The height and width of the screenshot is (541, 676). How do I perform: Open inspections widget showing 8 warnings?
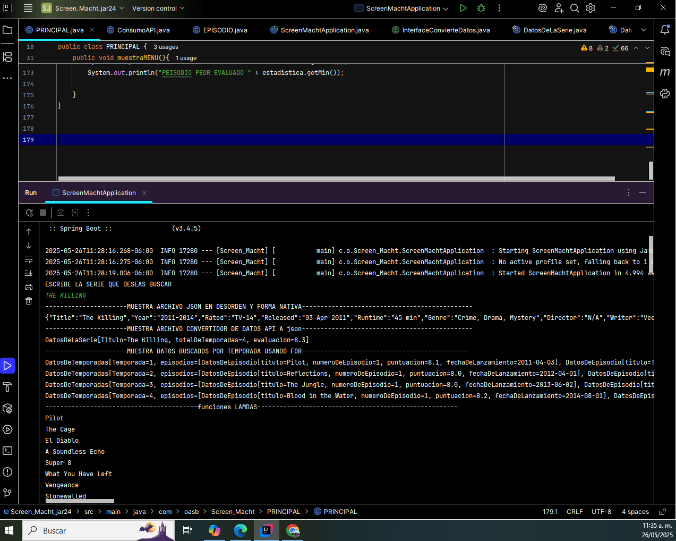tap(604, 48)
